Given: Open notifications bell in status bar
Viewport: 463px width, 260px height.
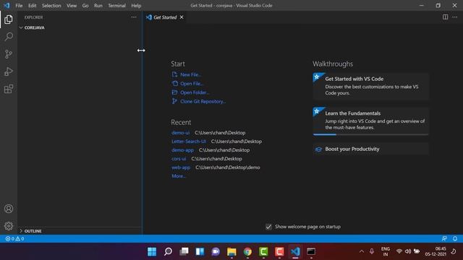Looking at the screenshot, I should pyautogui.click(x=455, y=239).
